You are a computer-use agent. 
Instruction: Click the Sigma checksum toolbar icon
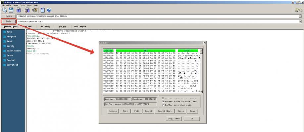tap(42, 10)
